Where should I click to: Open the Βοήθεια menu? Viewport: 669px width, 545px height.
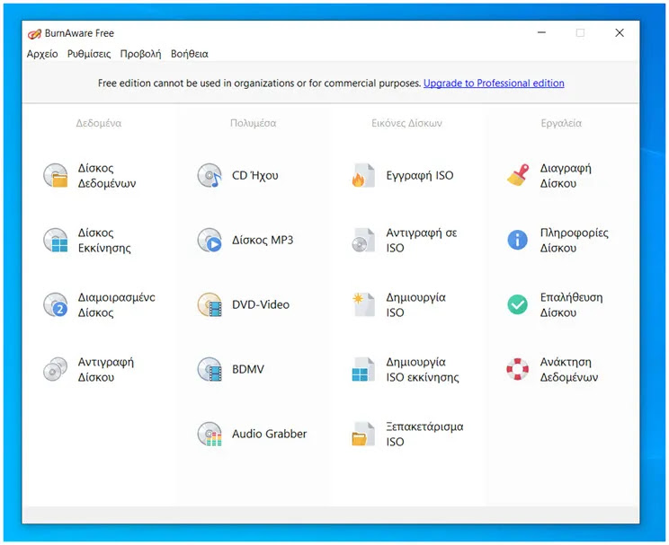(x=190, y=54)
